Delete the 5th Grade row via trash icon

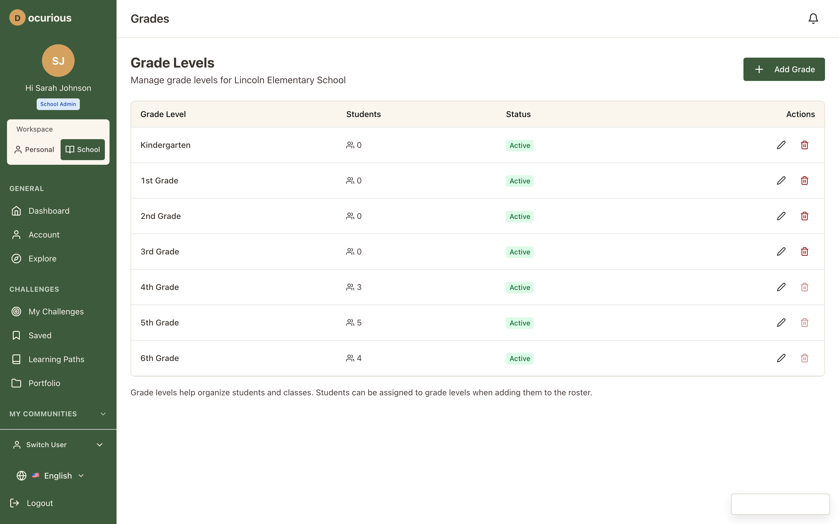pyautogui.click(x=804, y=322)
